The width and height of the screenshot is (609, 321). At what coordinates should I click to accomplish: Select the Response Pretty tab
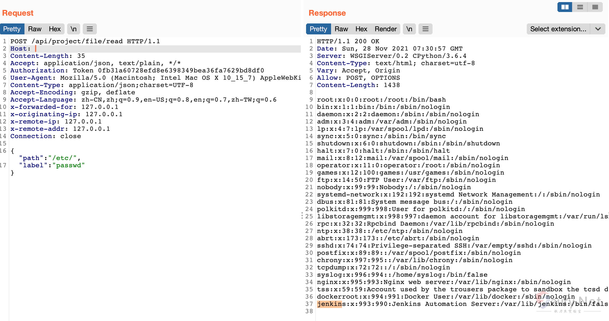pyautogui.click(x=318, y=29)
